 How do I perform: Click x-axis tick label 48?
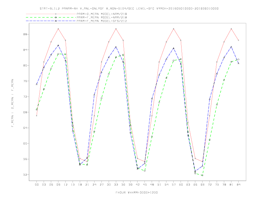click(152, 185)
